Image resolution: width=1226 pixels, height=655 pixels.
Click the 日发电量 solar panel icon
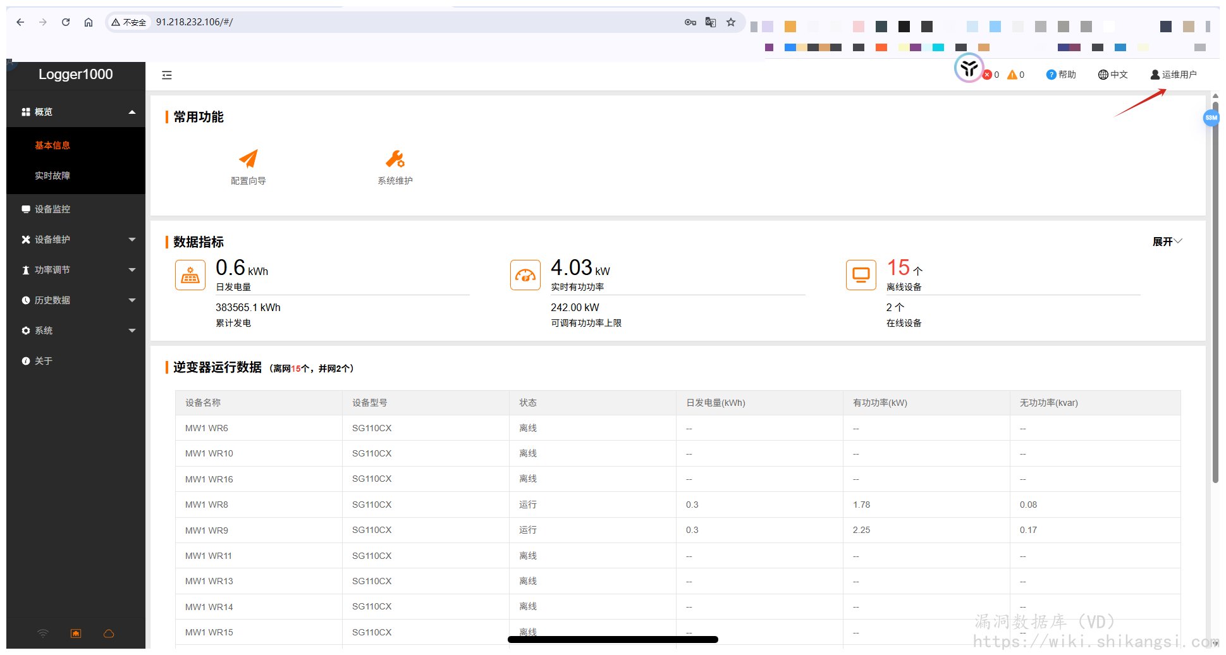190,275
